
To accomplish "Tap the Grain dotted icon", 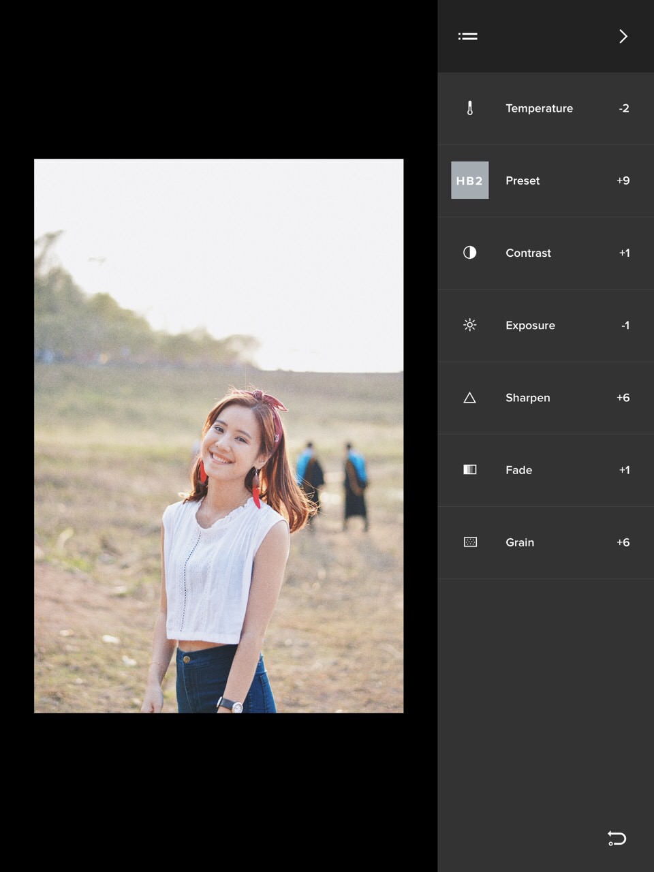I will click(x=469, y=542).
